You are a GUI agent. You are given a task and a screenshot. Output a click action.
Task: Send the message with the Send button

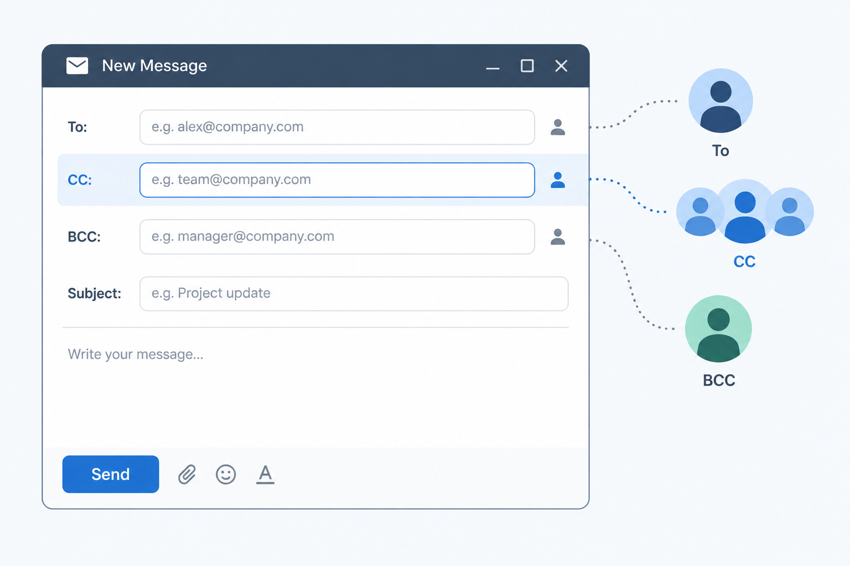click(111, 474)
